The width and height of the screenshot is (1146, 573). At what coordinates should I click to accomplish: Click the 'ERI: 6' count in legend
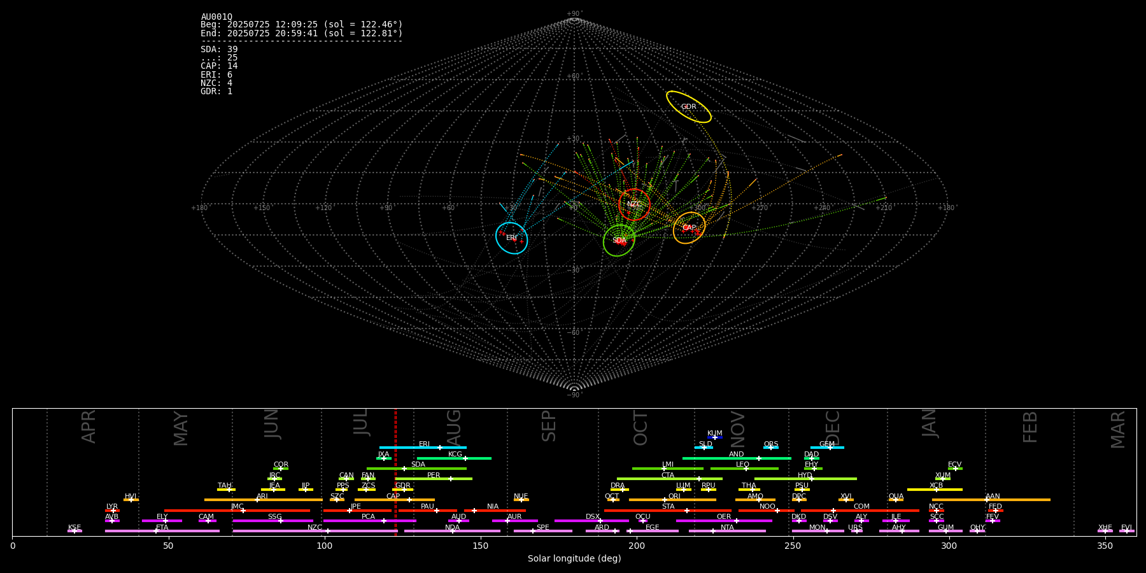(x=216, y=75)
